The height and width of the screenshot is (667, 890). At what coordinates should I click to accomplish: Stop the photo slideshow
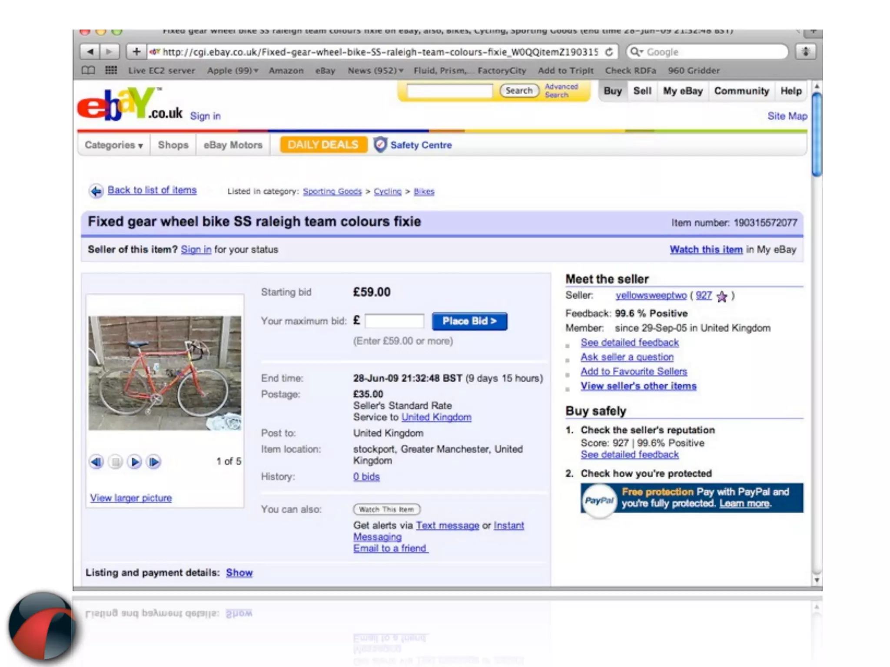[116, 462]
